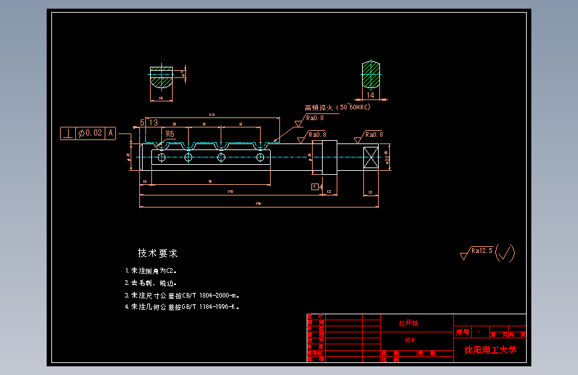The height and width of the screenshot is (375, 578).
Task: Click the ⌀0.02 perpendicularity tolerance value
Action: point(90,133)
